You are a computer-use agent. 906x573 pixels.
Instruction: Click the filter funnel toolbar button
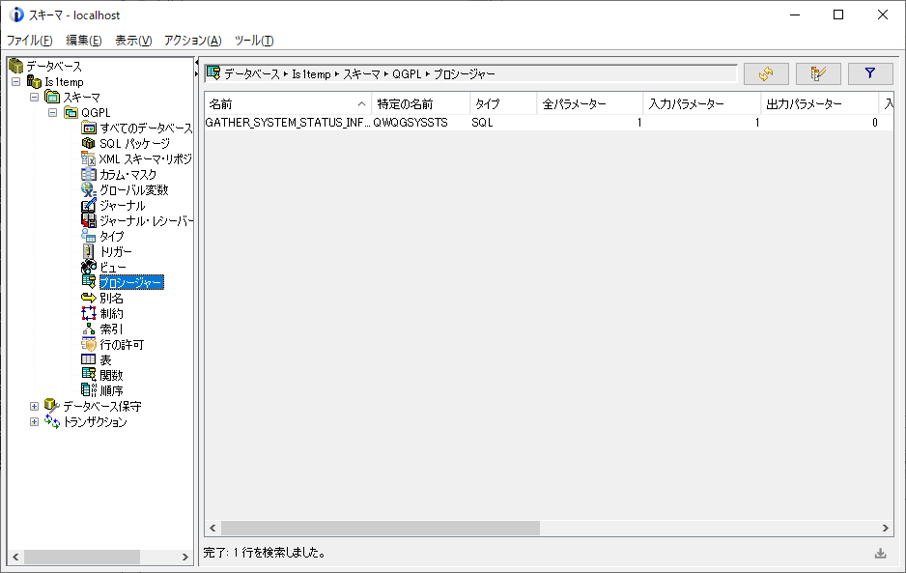click(x=870, y=73)
